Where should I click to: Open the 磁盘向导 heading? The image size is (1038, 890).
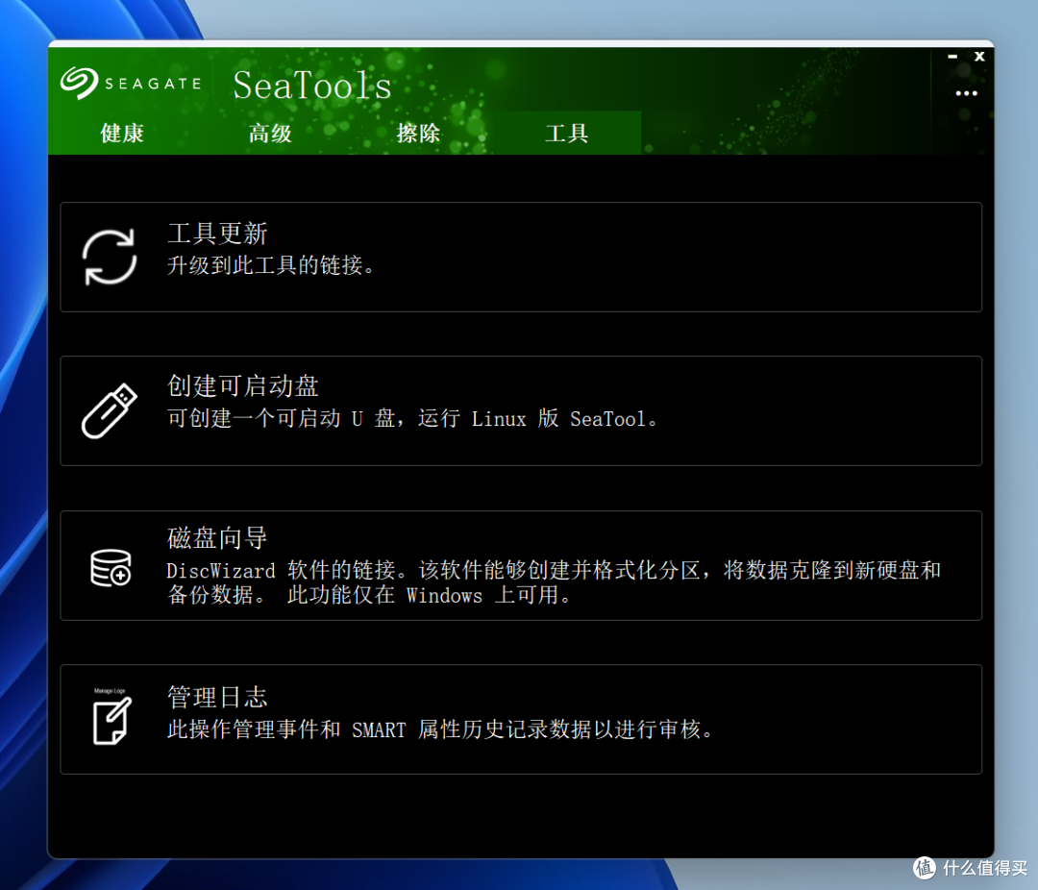pos(218,537)
